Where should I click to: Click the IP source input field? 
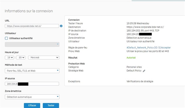pyautogui.click(x=32, y=84)
